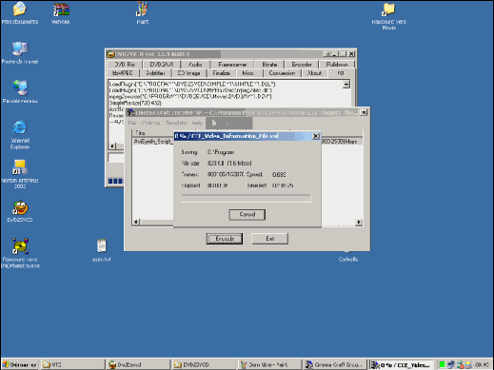Open the Paint desktop shortcut

(x=142, y=13)
